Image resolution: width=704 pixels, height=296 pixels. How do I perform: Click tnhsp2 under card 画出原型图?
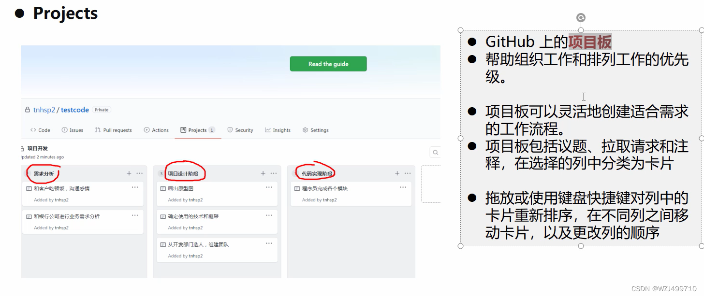click(196, 200)
